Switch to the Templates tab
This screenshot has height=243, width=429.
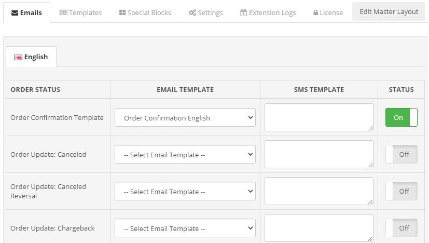pyautogui.click(x=80, y=13)
